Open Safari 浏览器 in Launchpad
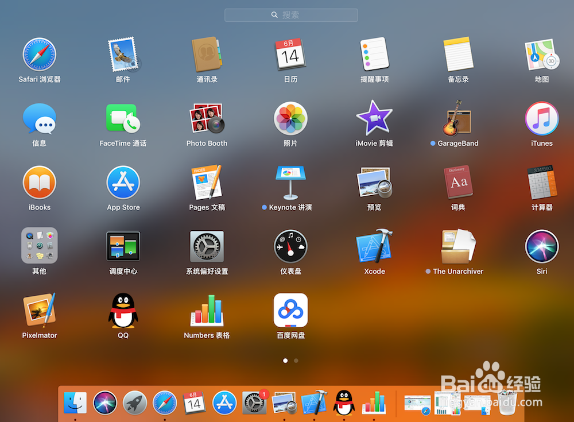Viewport: 574px width, 422px height. [39, 55]
